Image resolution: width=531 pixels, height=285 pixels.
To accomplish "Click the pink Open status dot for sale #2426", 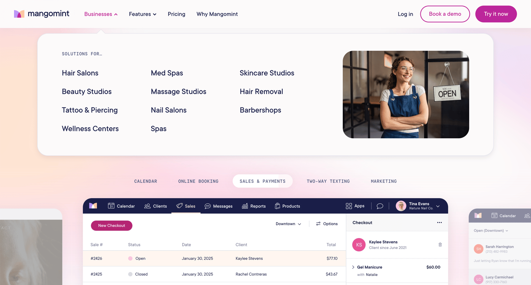I will [x=130, y=258].
